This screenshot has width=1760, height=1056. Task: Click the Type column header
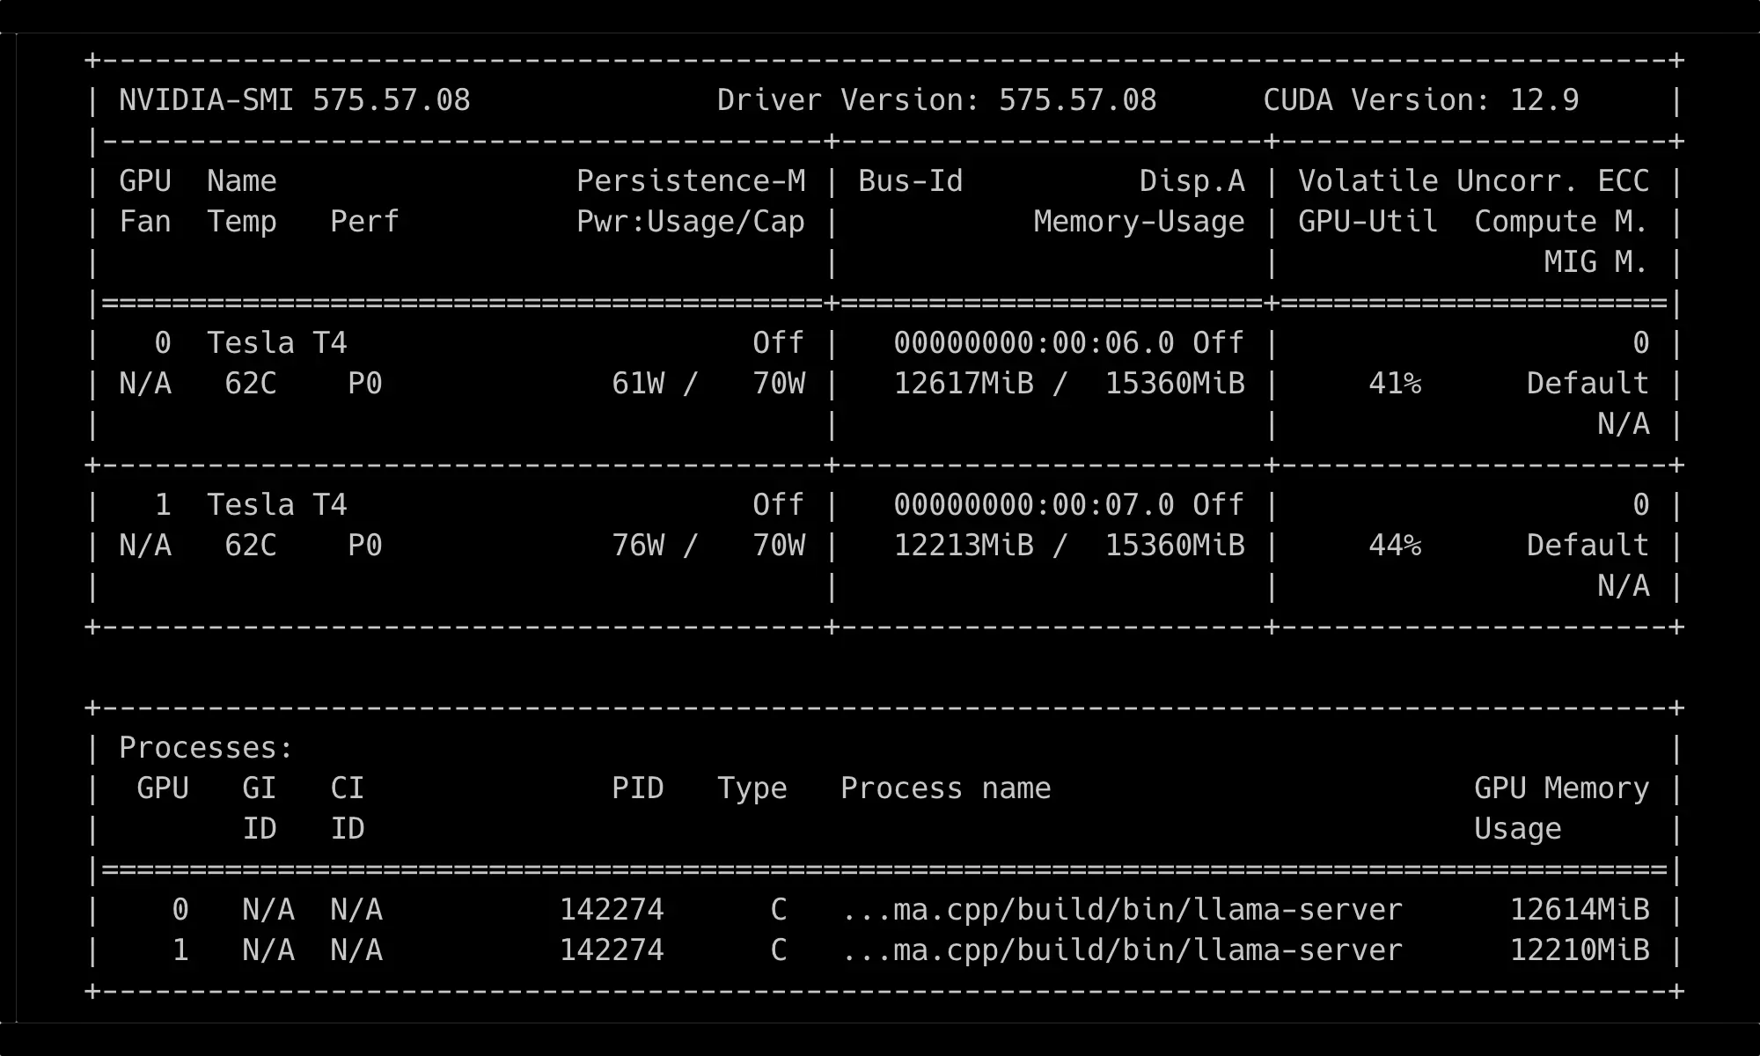752,788
